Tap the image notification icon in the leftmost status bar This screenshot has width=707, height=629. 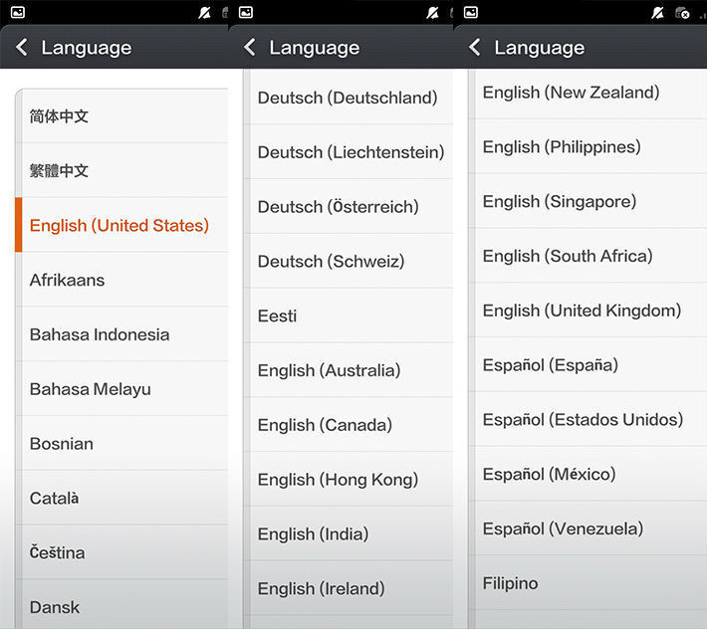click(x=18, y=12)
